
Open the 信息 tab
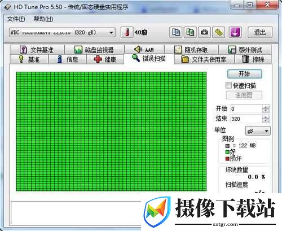coord(67,59)
